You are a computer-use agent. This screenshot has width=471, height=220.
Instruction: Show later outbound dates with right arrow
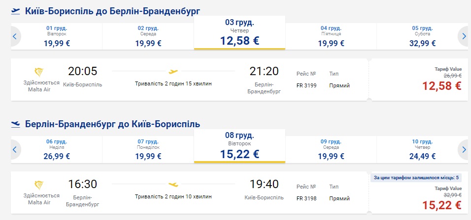[x=464, y=36]
